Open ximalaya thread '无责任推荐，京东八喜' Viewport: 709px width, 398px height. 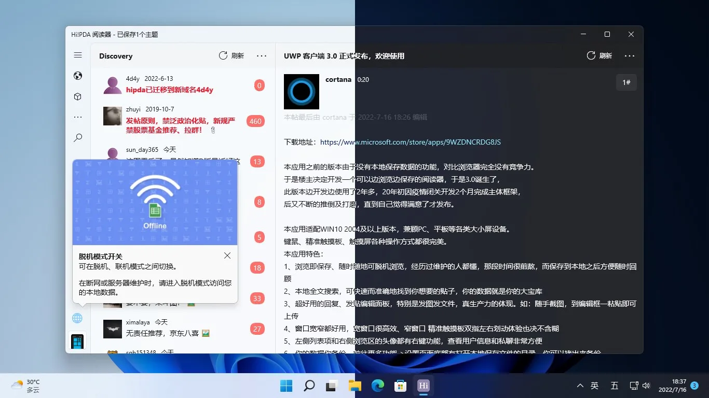(x=163, y=333)
